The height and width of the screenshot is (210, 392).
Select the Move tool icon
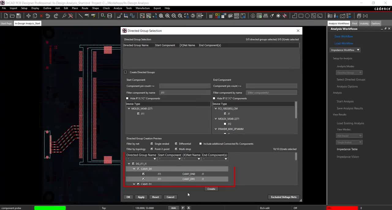[x=28, y=16]
